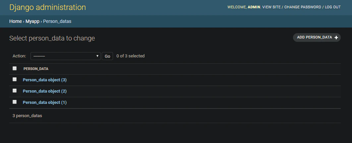Run the selected action with Go
The height and width of the screenshot is (143, 352).
coord(107,56)
